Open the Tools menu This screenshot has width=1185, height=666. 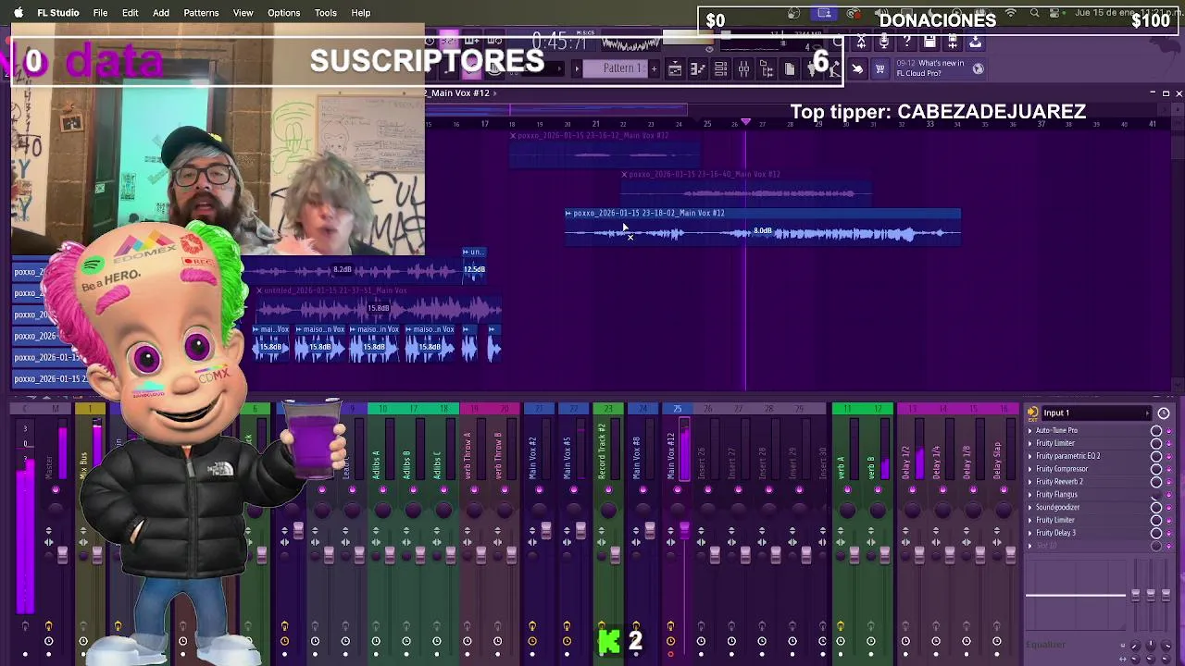pos(325,13)
